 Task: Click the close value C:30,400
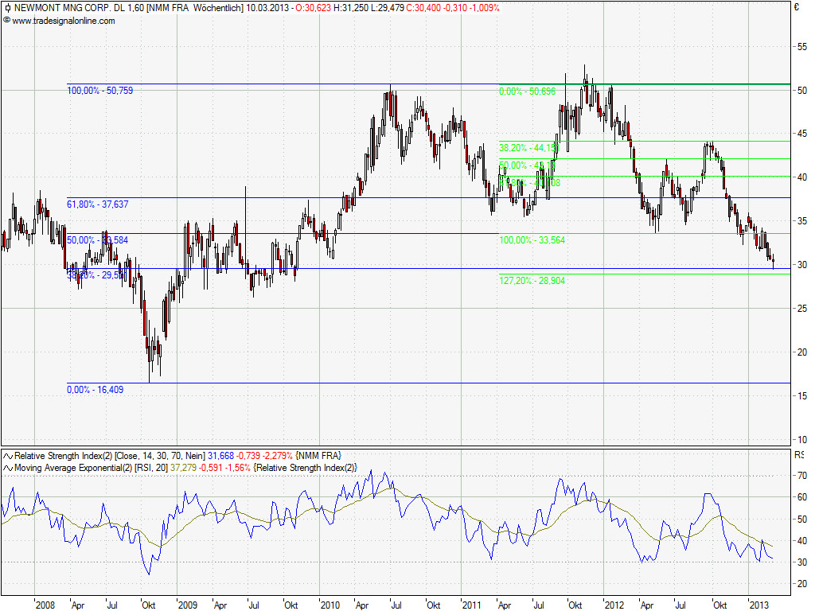coord(423,8)
